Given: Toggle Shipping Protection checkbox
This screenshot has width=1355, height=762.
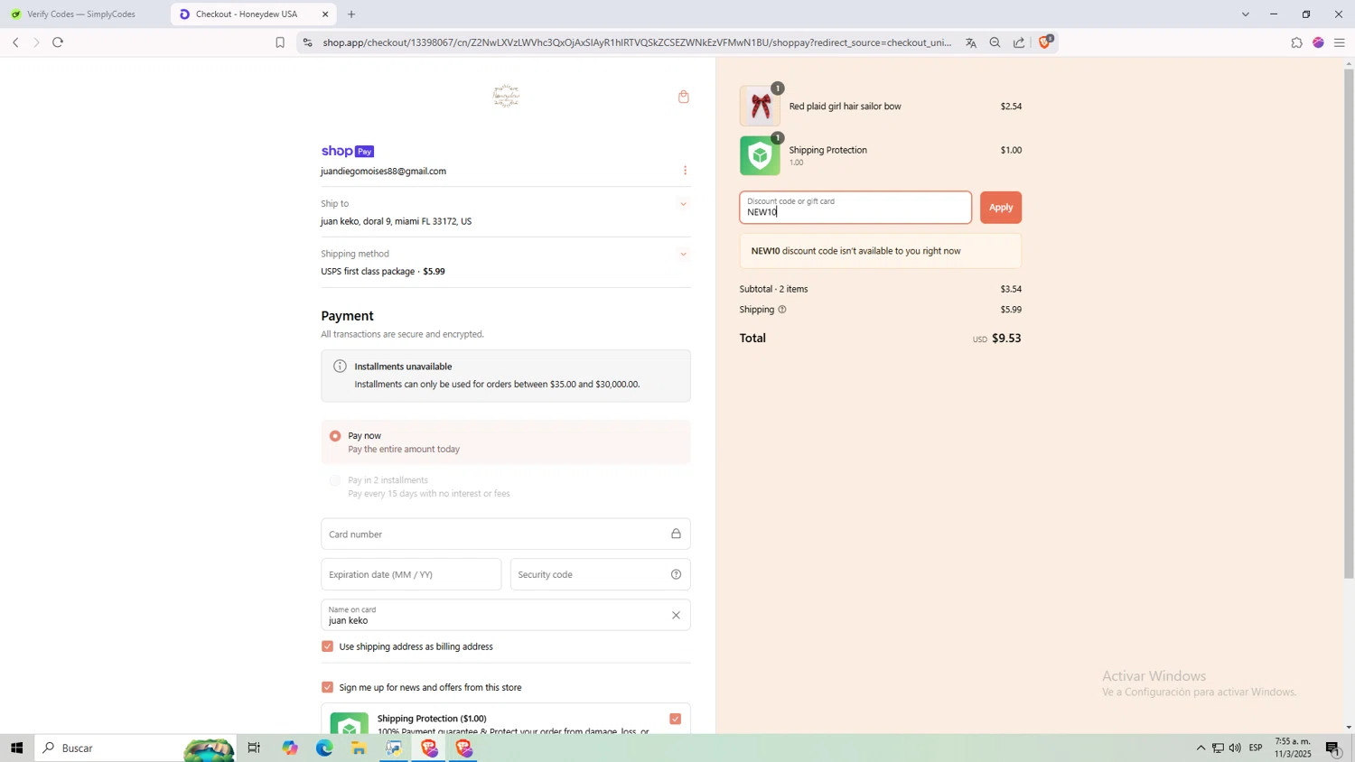Looking at the screenshot, I should click(675, 719).
